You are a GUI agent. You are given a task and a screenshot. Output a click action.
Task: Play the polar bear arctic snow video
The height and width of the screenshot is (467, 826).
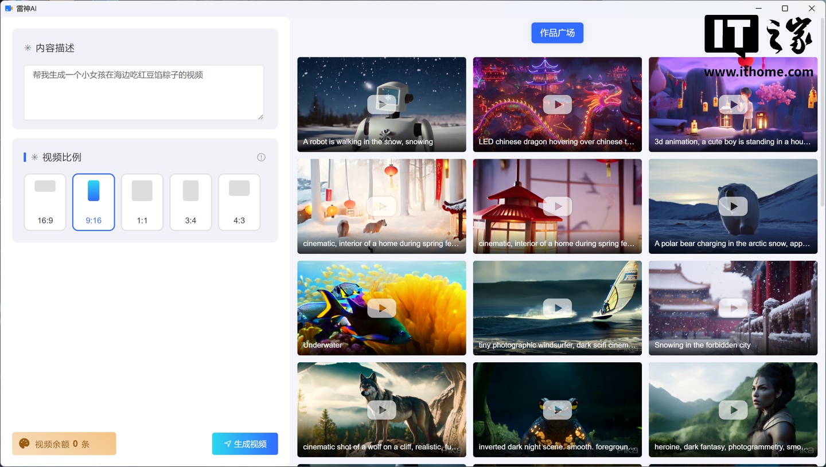pyautogui.click(x=733, y=206)
